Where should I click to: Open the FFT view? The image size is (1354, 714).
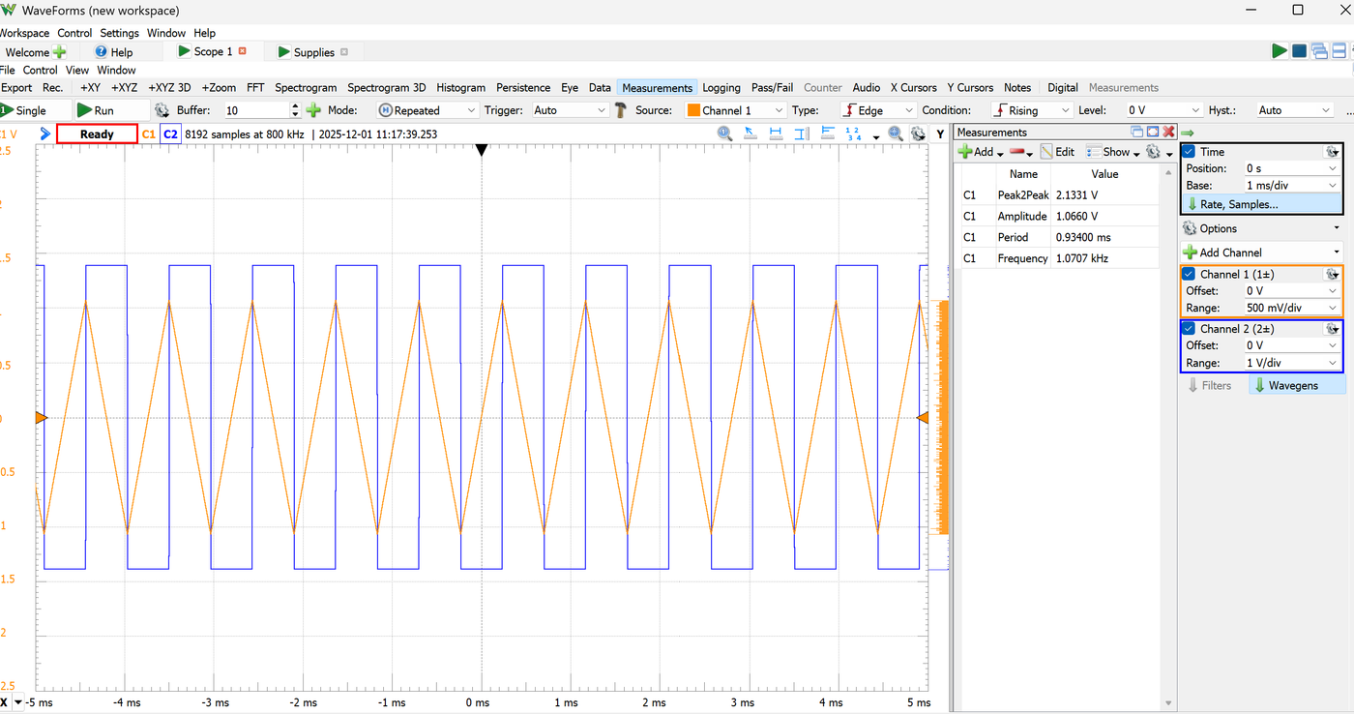255,87
